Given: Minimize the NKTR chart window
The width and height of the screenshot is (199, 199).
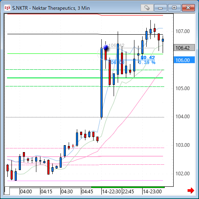Looking at the screenshot, I should [x=161, y=8].
